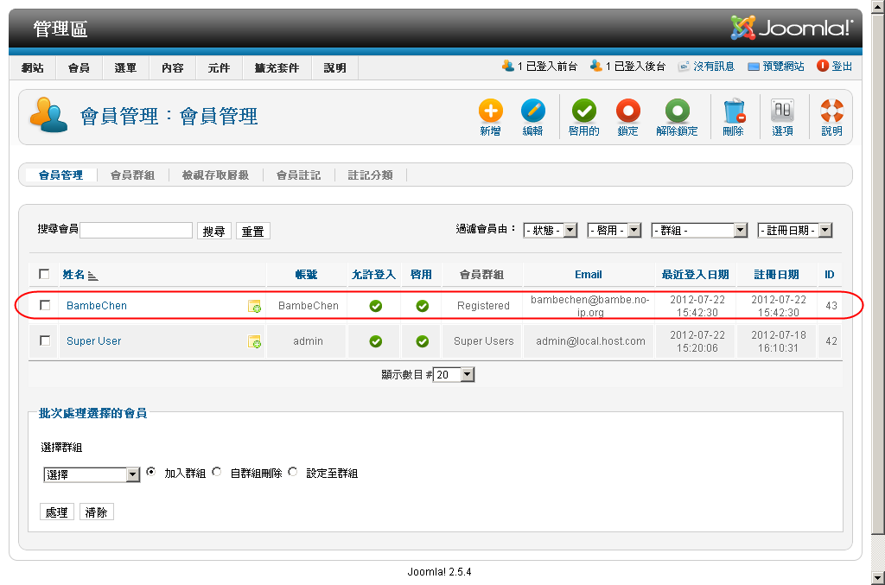Click the 啓用的 (Activate) green check icon
The width and height of the screenshot is (885, 585).
(x=583, y=112)
